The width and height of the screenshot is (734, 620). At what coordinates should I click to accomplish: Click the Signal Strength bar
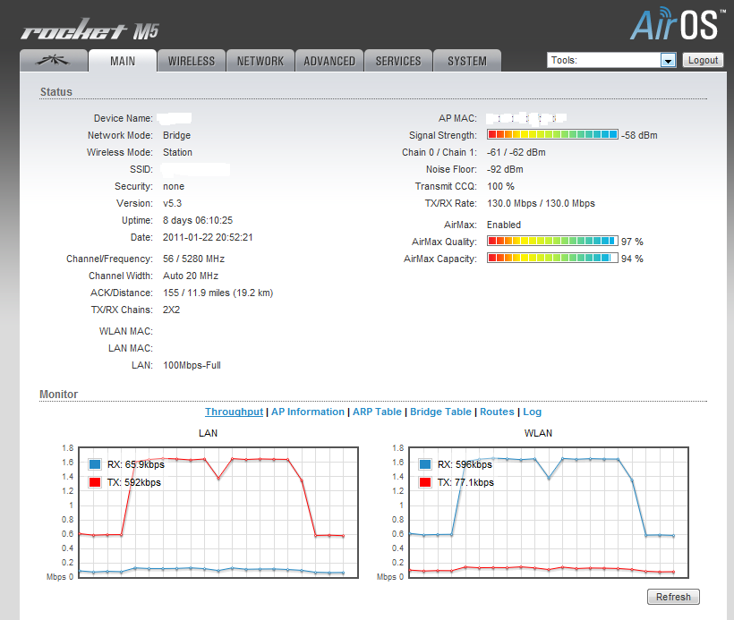pyautogui.click(x=552, y=135)
